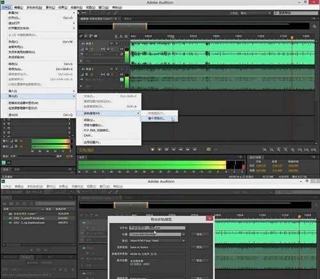The width and height of the screenshot is (320, 279).
Task: Stop playback in top window transport
Action: 152,149
